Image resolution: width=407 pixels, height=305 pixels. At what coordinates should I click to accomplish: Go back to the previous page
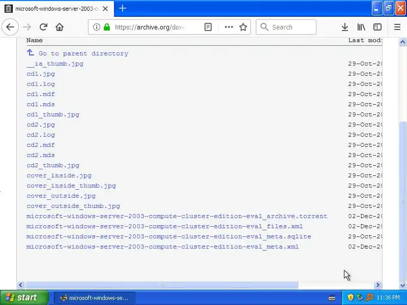click(x=10, y=27)
